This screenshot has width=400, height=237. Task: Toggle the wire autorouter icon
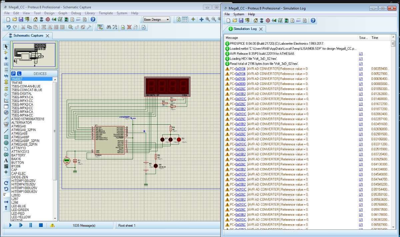(x=100, y=27)
